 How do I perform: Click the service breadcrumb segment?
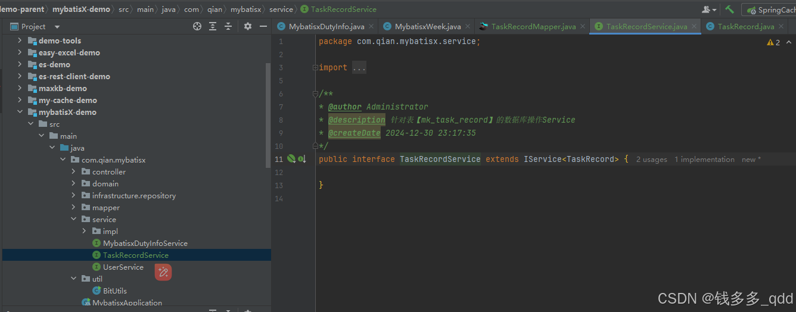(281, 9)
